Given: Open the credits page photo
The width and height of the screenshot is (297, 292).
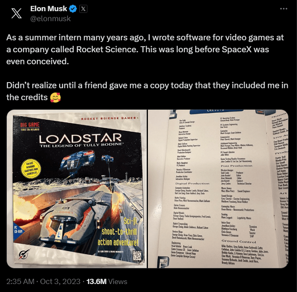Looking at the screenshot, I should [218, 189].
